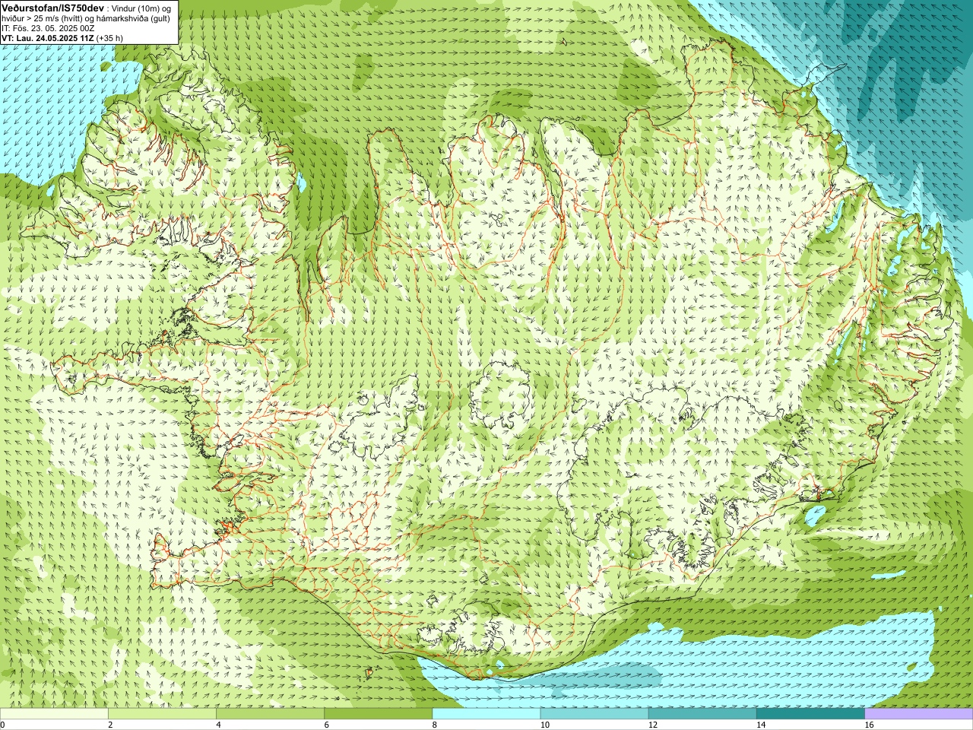Click the legend label "10"
The height and width of the screenshot is (730, 973).
(544, 725)
